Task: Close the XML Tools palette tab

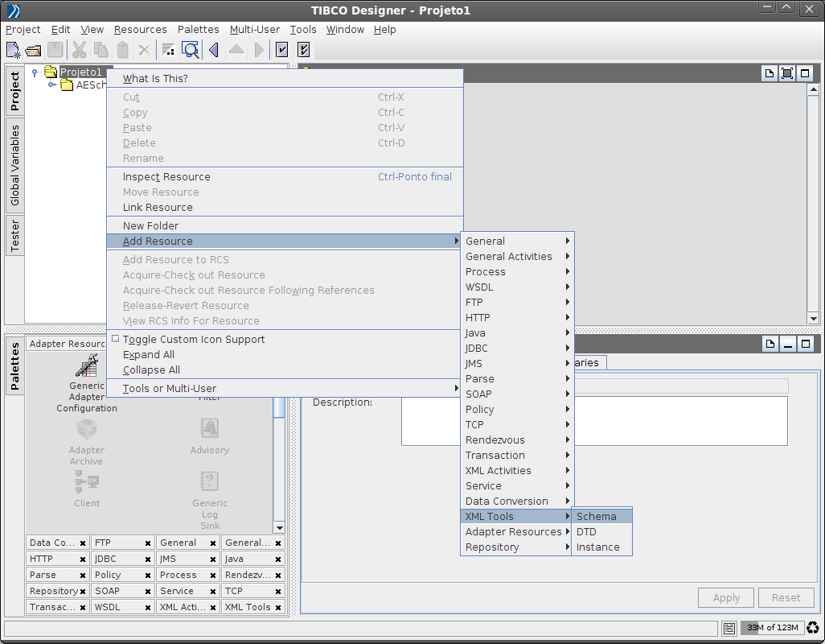Action: click(x=278, y=608)
